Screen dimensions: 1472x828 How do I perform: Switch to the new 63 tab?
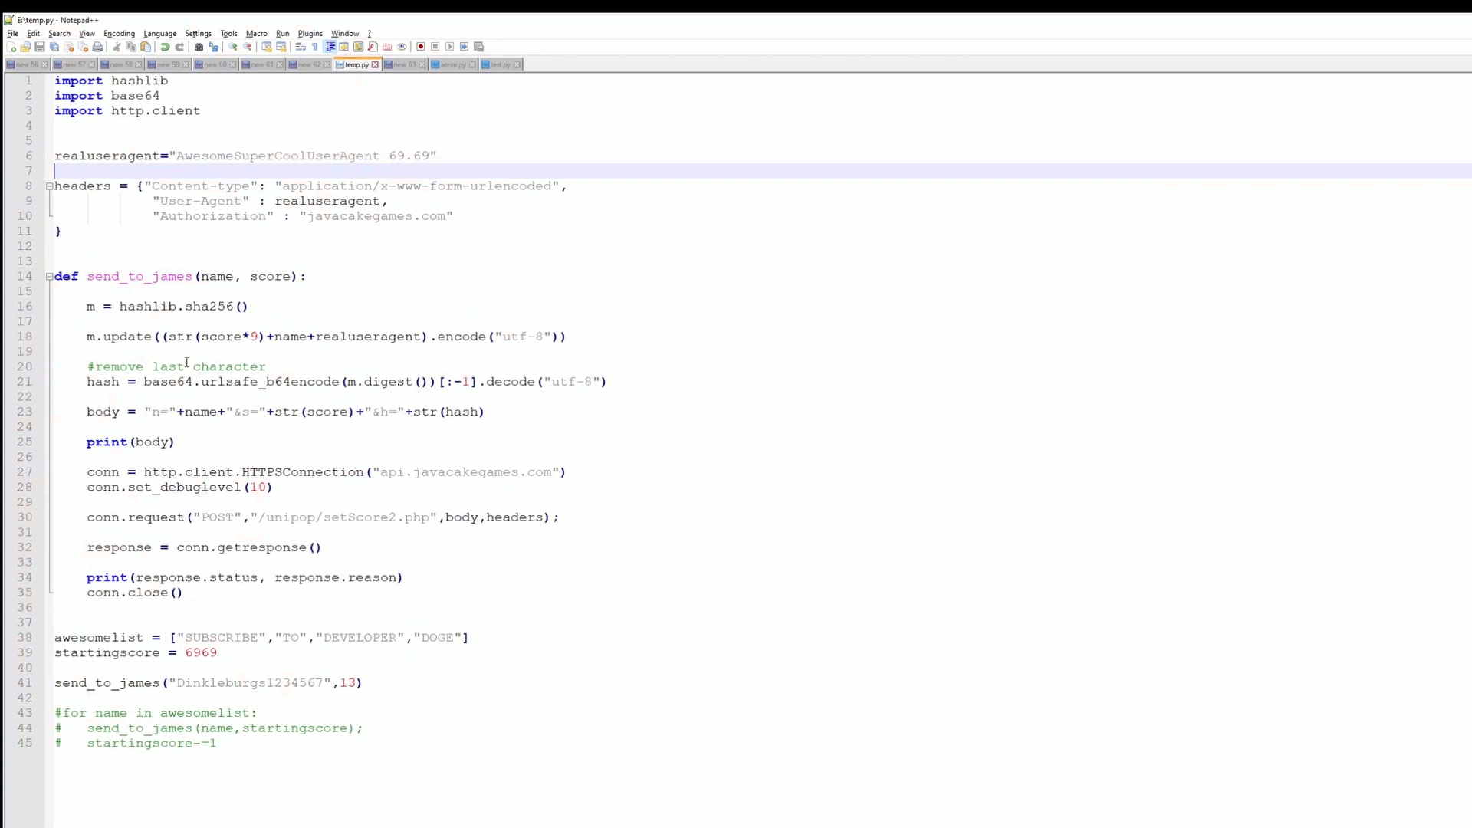404,65
